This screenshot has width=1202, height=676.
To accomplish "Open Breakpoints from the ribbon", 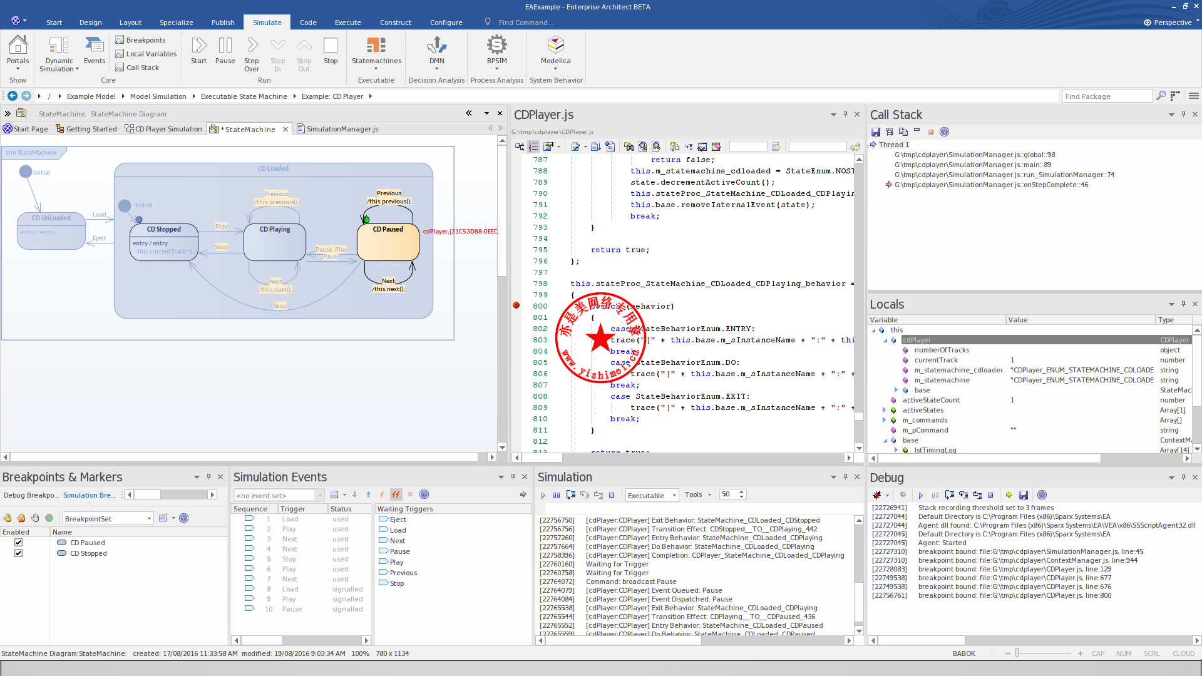I will pos(140,40).
